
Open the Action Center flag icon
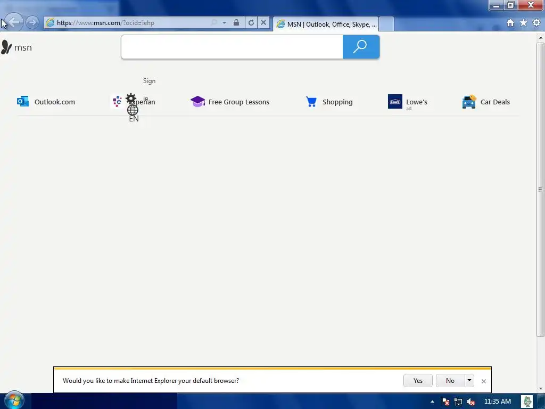tap(445, 402)
